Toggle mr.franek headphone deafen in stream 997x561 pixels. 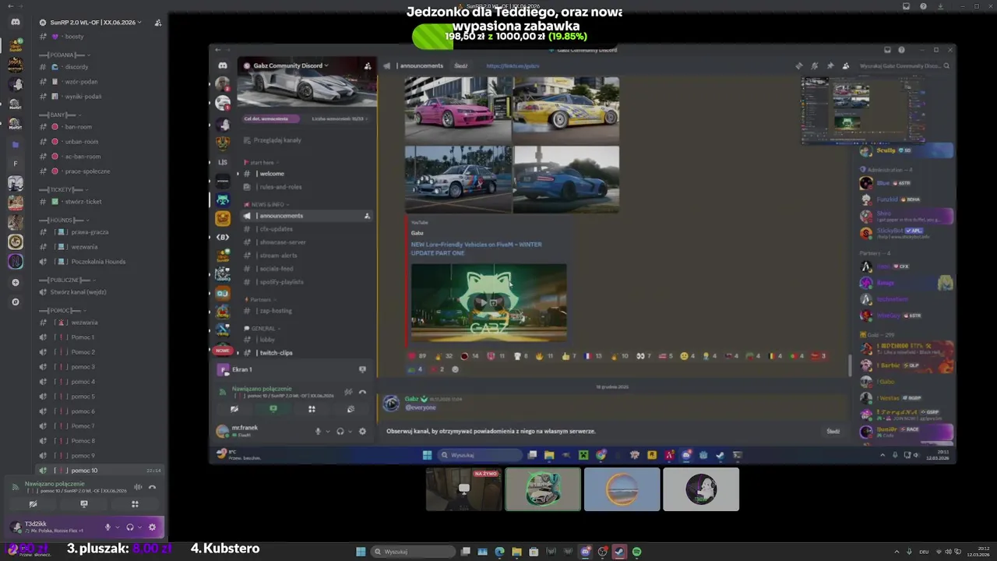coord(340,431)
